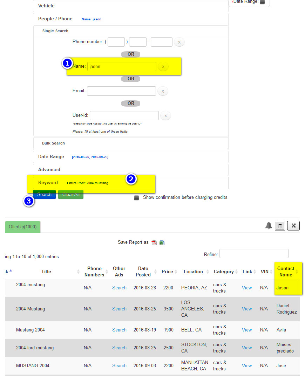
Task: Select the 'Mustang 2004' title cell
Action: tap(30, 330)
